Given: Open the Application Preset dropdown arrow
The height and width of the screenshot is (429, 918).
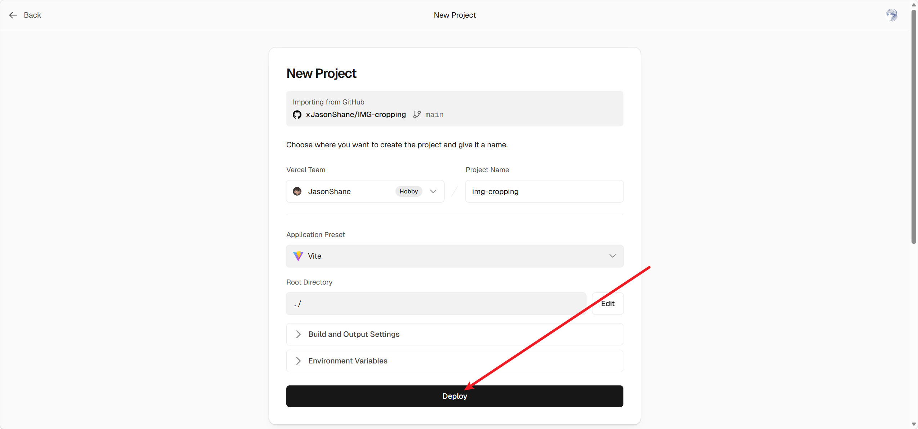Looking at the screenshot, I should pyautogui.click(x=612, y=256).
